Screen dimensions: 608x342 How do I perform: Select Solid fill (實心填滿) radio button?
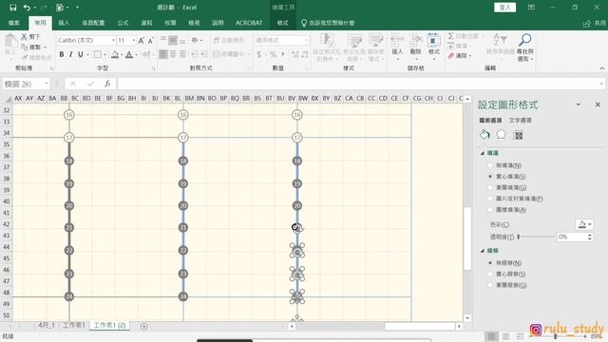pos(490,177)
